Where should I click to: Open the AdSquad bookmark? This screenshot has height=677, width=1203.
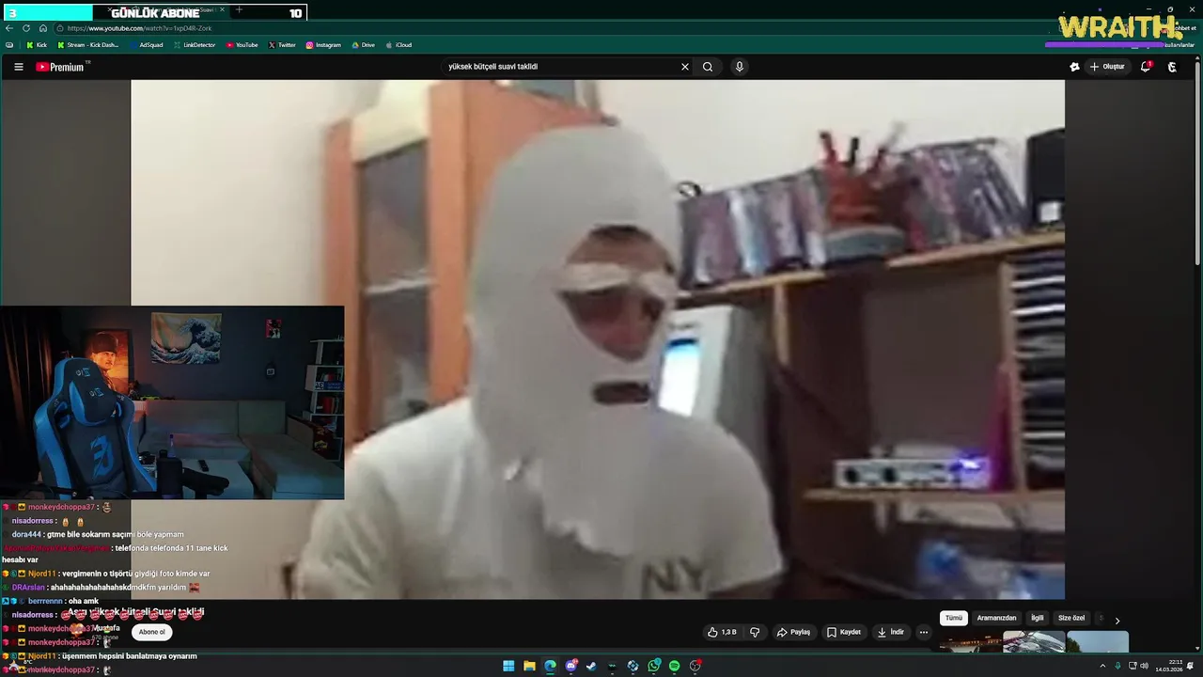[x=145, y=45]
